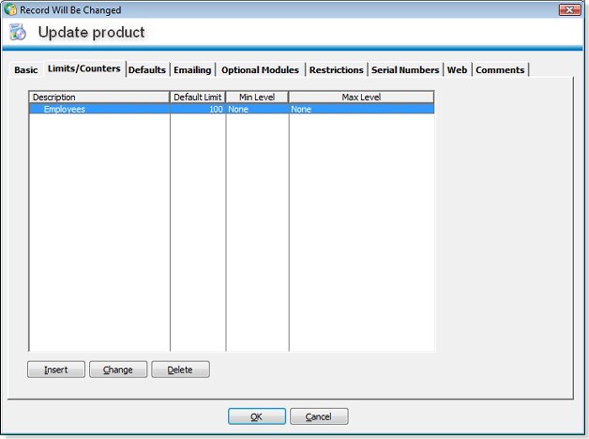
Task: Click the Description column header
Action: [x=99, y=97]
